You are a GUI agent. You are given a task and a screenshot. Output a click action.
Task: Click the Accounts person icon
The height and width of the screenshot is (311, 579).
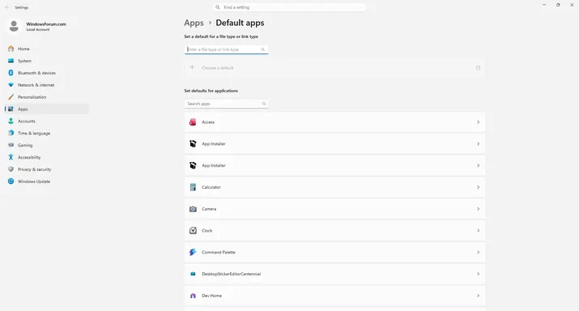[x=11, y=121]
